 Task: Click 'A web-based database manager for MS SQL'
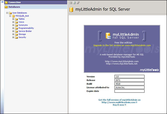(122, 55)
